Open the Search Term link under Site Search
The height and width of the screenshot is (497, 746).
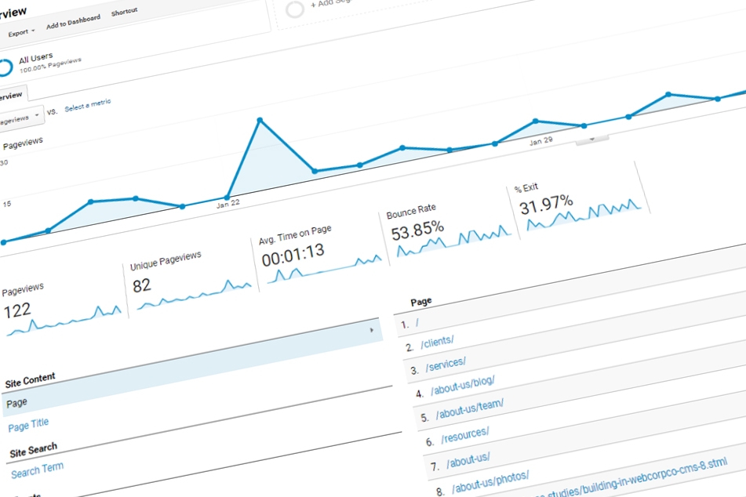tap(37, 470)
